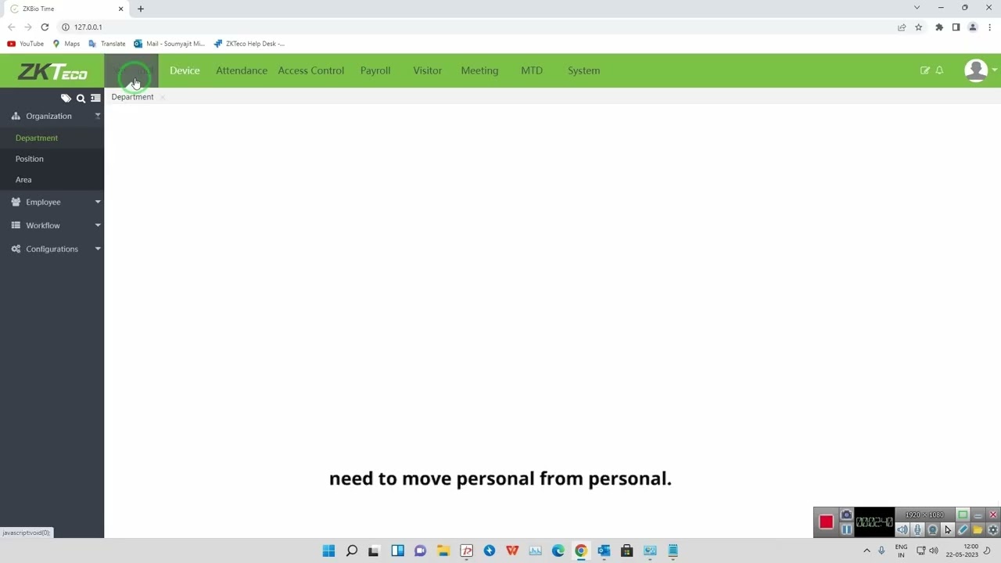Open the Mail - Soumyajit bookmark

click(169, 44)
